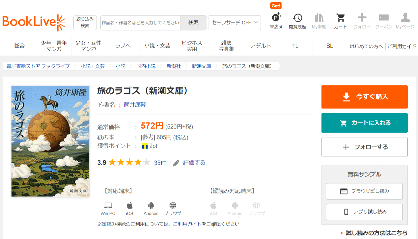418x239 pixels.
Task: Click the BookLive logo
Action: 34,22
